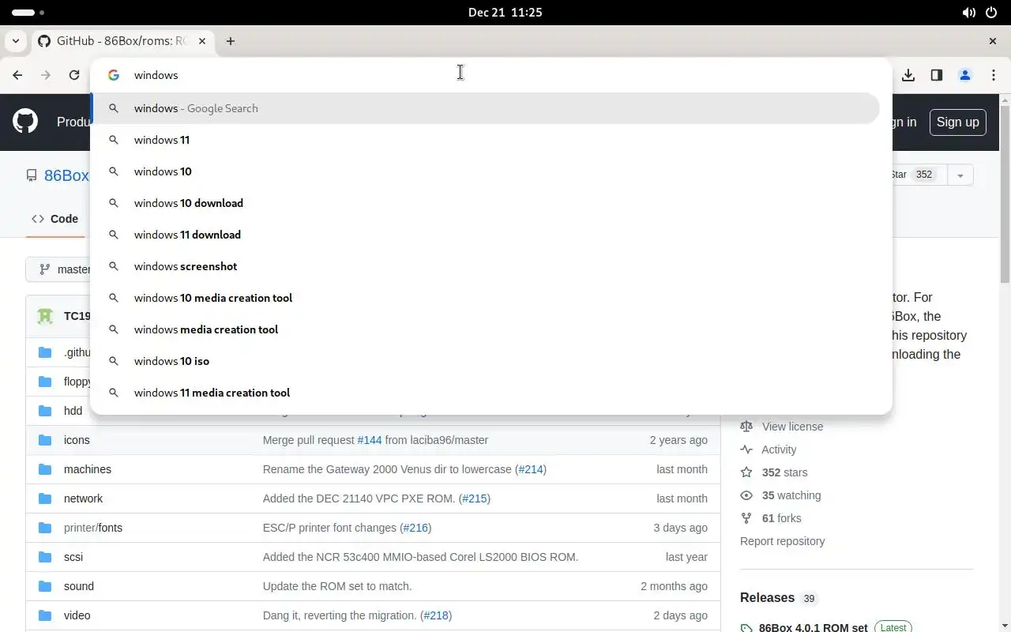Click the browser back arrow
Image resolution: width=1011 pixels, height=632 pixels.
point(17,75)
